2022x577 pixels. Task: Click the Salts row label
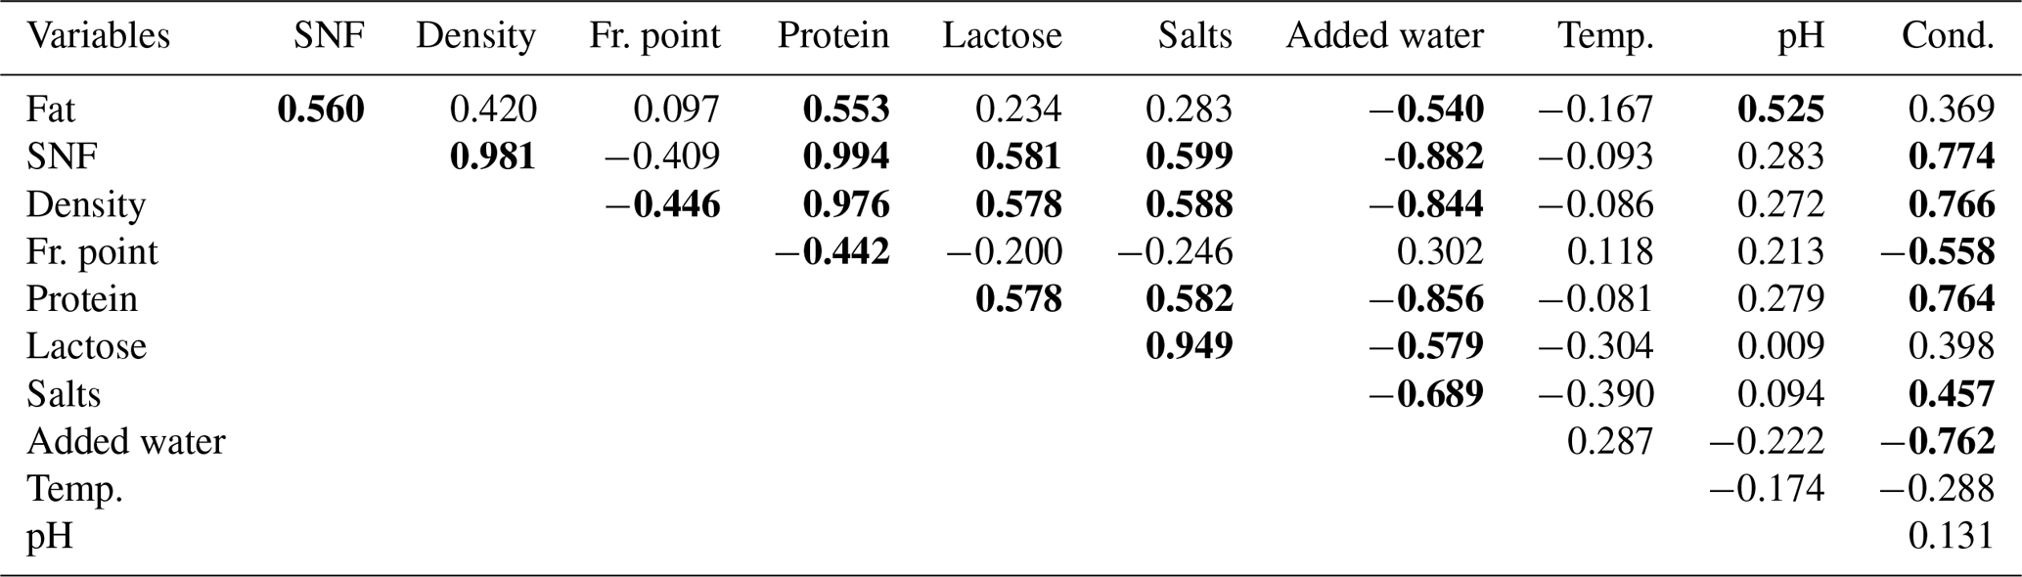click(64, 394)
